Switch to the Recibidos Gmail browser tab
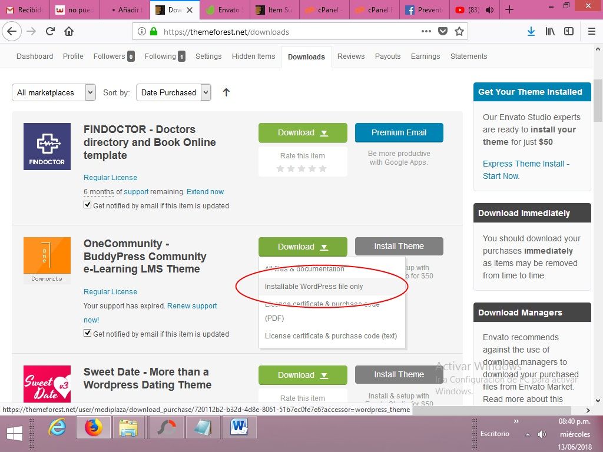The height and width of the screenshot is (452, 603). point(25,9)
